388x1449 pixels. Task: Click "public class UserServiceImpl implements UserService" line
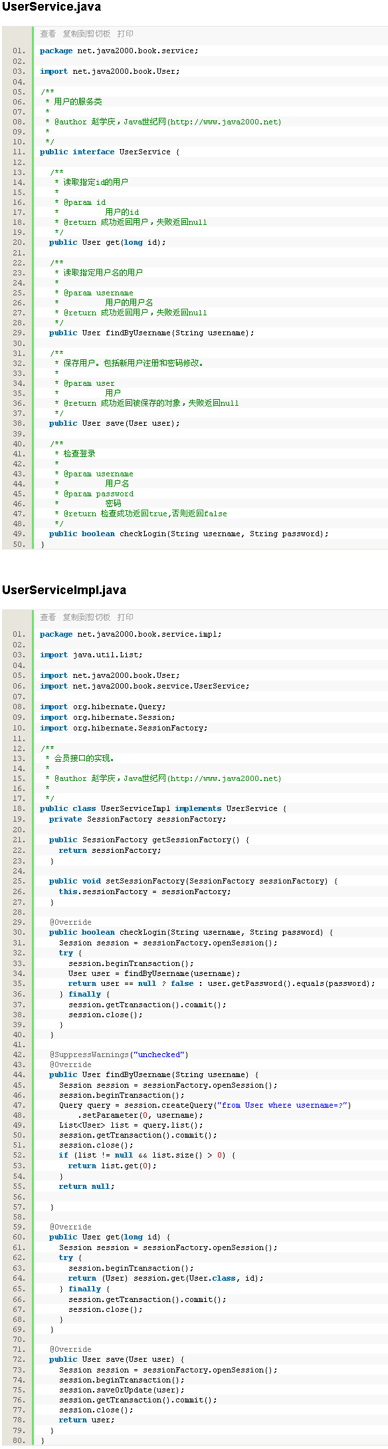pyautogui.click(x=163, y=808)
